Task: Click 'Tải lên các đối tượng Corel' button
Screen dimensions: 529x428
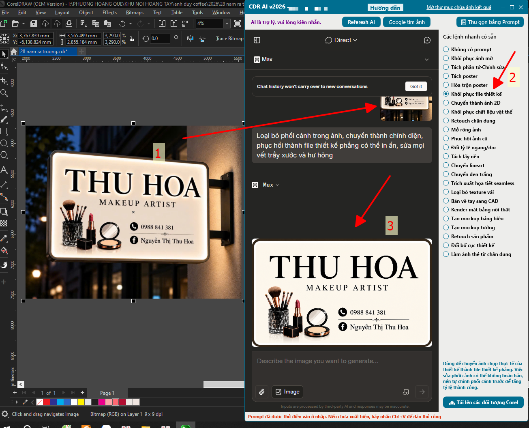Action: tap(483, 402)
